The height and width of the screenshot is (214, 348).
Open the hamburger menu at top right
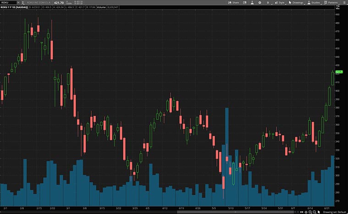(x=344, y=3)
